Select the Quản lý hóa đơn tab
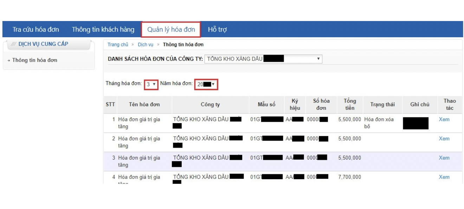This screenshot has height=209, width=464. pos(171,29)
